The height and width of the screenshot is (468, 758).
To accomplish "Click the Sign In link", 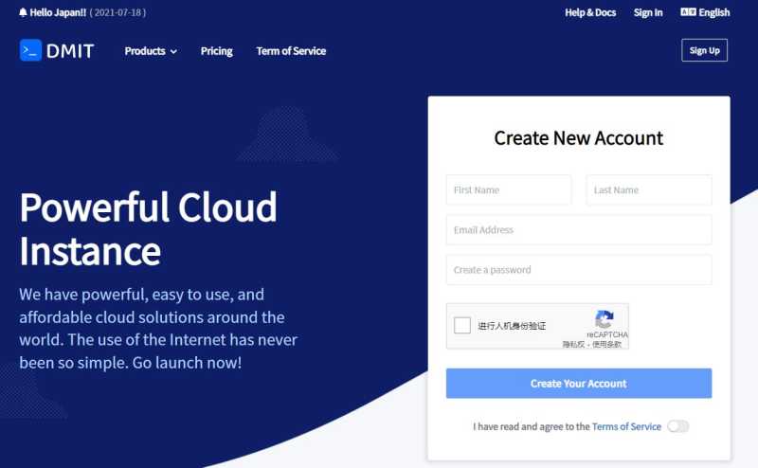I will (648, 12).
